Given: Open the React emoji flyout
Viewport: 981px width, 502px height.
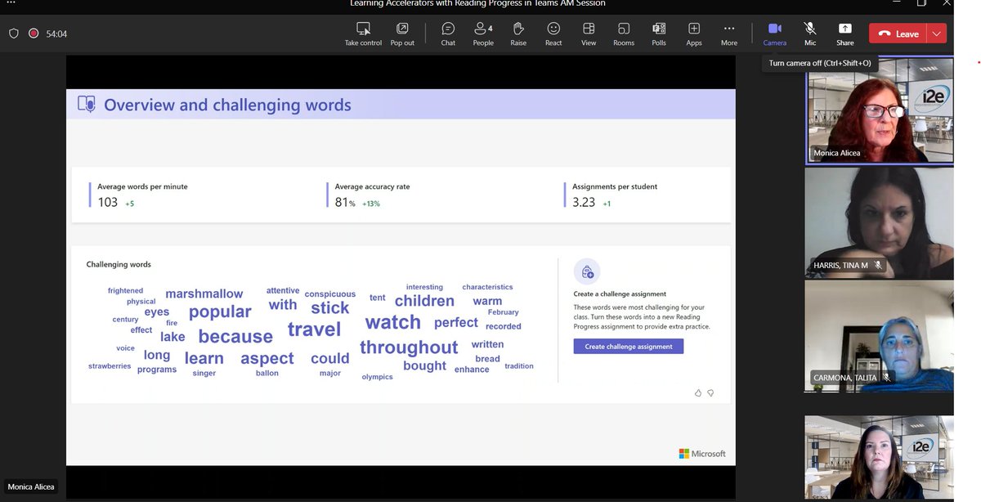Looking at the screenshot, I should tap(553, 33).
